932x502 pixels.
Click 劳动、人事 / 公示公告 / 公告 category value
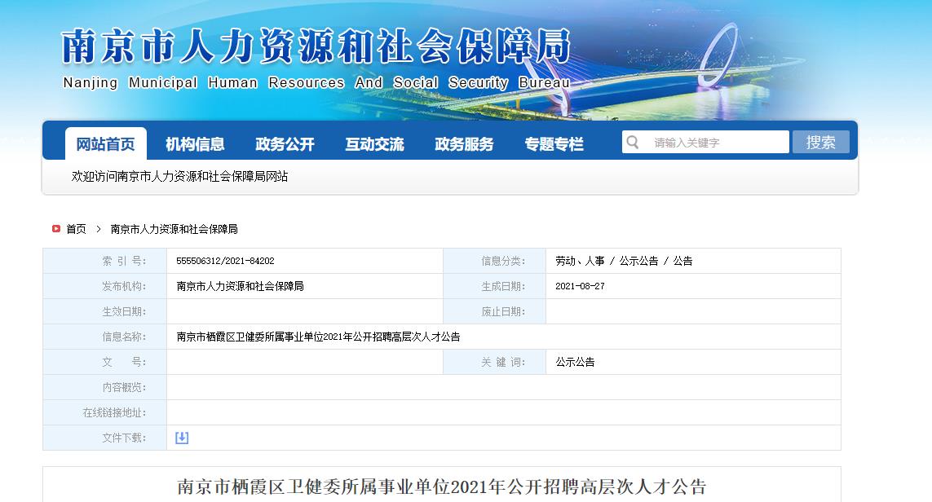(624, 261)
